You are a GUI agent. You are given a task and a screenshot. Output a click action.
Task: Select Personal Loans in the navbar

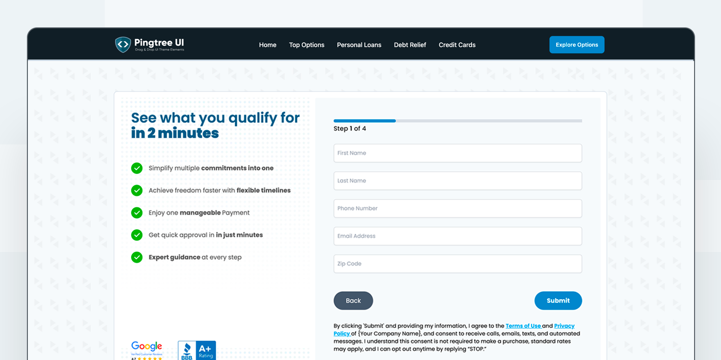pyautogui.click(x=359, y=45)
